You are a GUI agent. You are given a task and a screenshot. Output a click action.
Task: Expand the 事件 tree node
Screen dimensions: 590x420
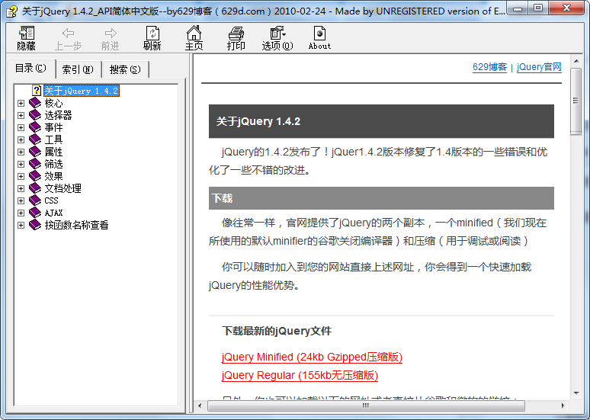(21, 127)
